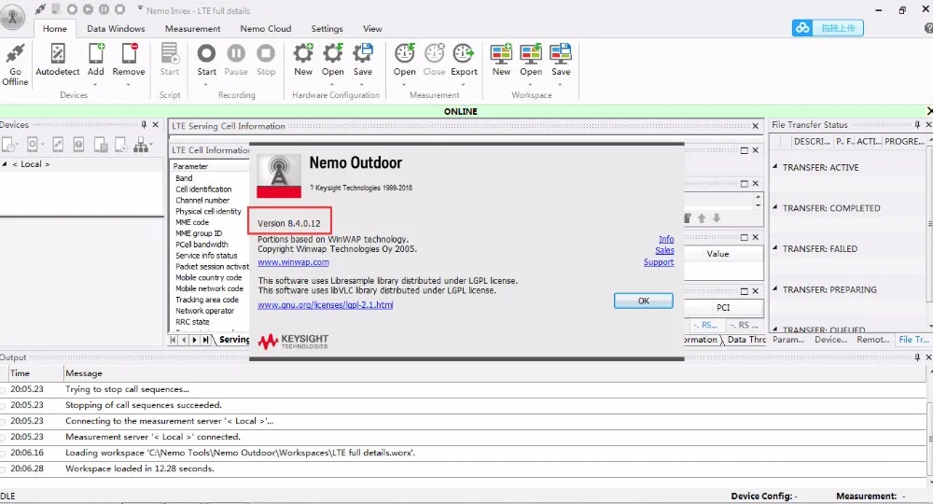Image resolution: width=933 pixels, height=504 pixels.
Task: Click the gear icon in Devices toolbar
Action: point(33,145)
